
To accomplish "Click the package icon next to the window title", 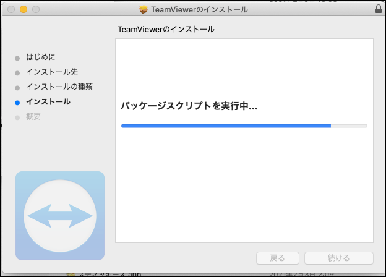I will 143,10.
